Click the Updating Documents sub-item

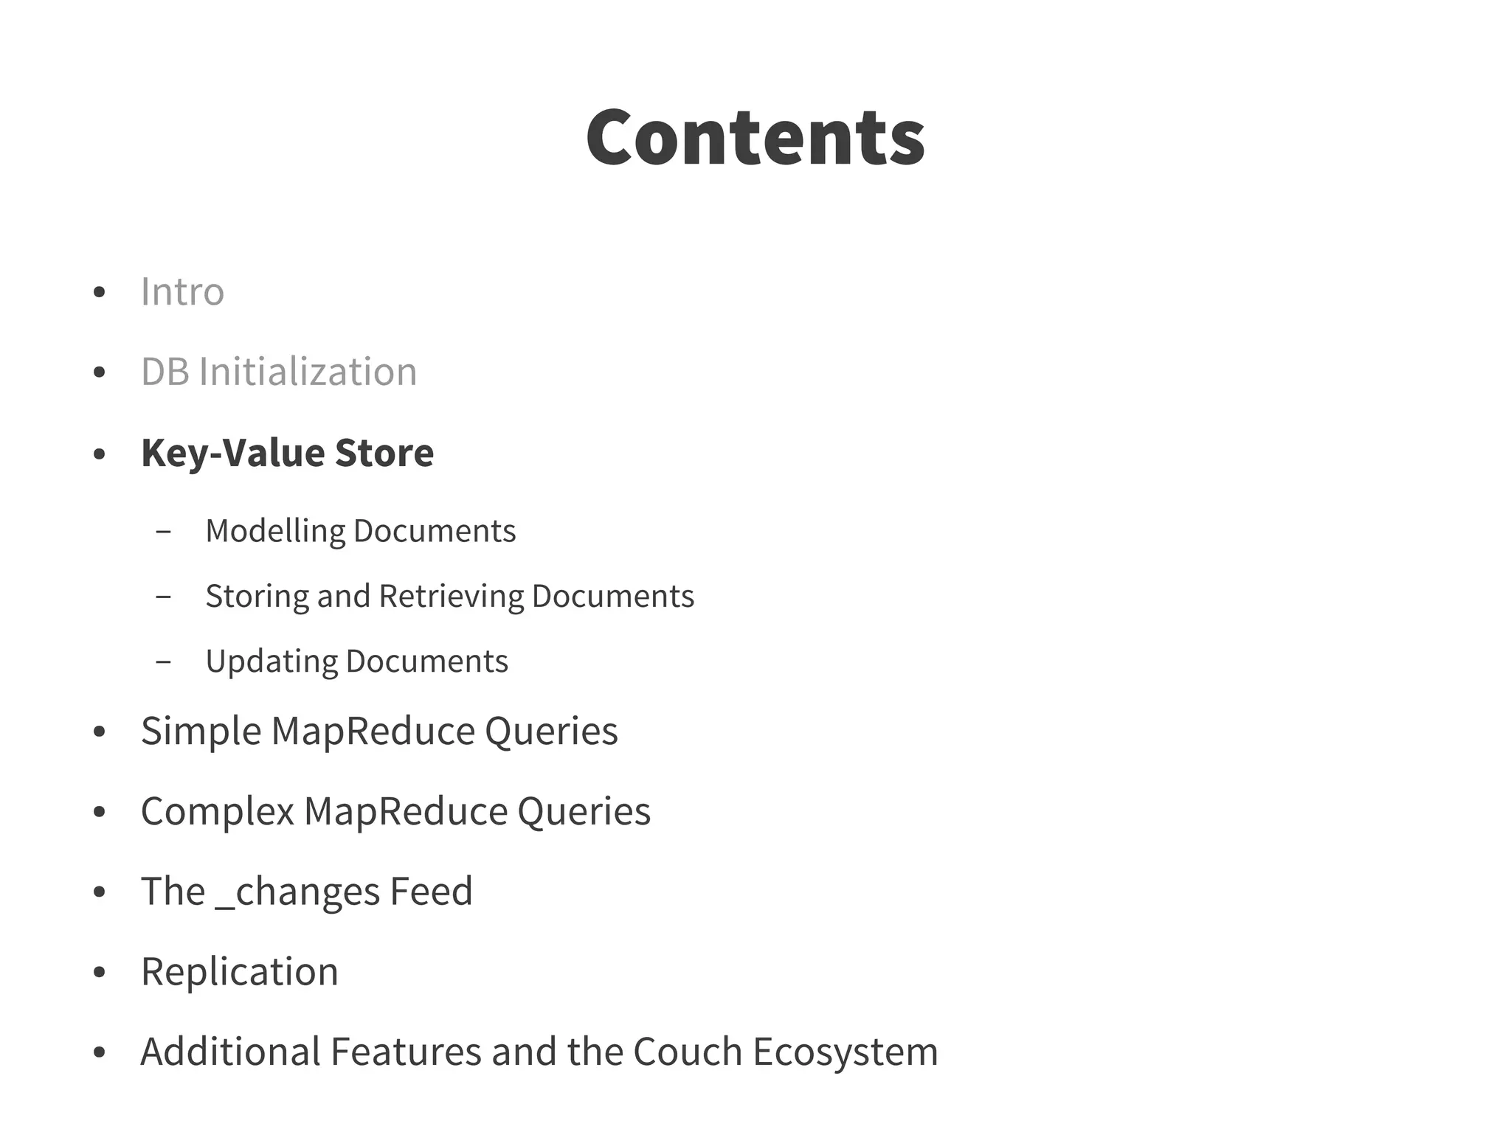pos(356,661)
